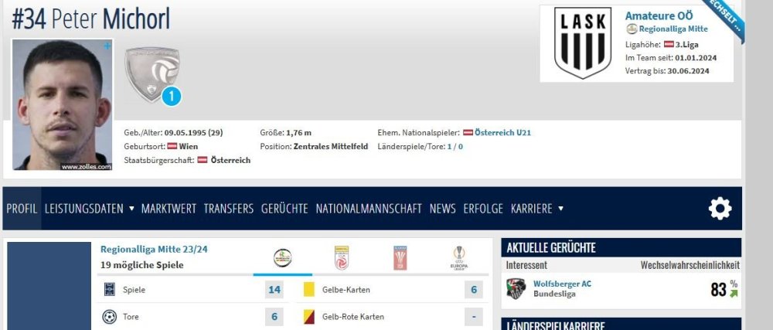Click the Wolfsberger AC club crest
Viewport: 773px width, 330px height.
pos(516,289)
